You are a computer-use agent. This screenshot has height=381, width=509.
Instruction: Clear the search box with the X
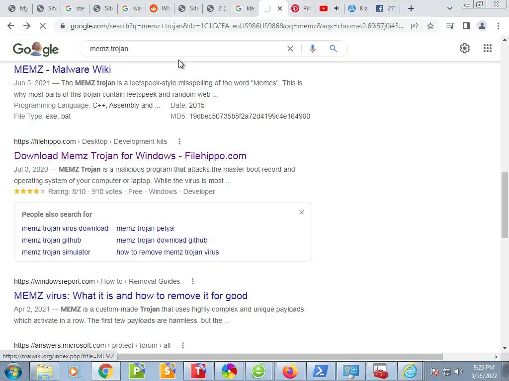pos(290,49)
